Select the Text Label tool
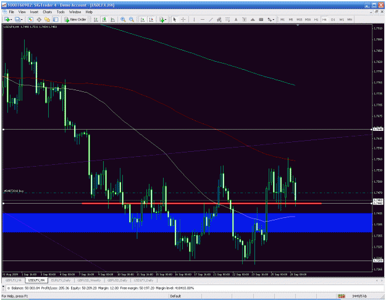 tap(244, 19)
